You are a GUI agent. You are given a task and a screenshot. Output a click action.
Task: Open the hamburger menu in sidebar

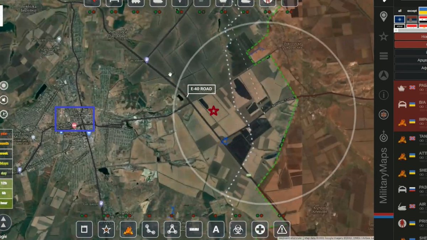pyautogui.click(x=384, y=56)
